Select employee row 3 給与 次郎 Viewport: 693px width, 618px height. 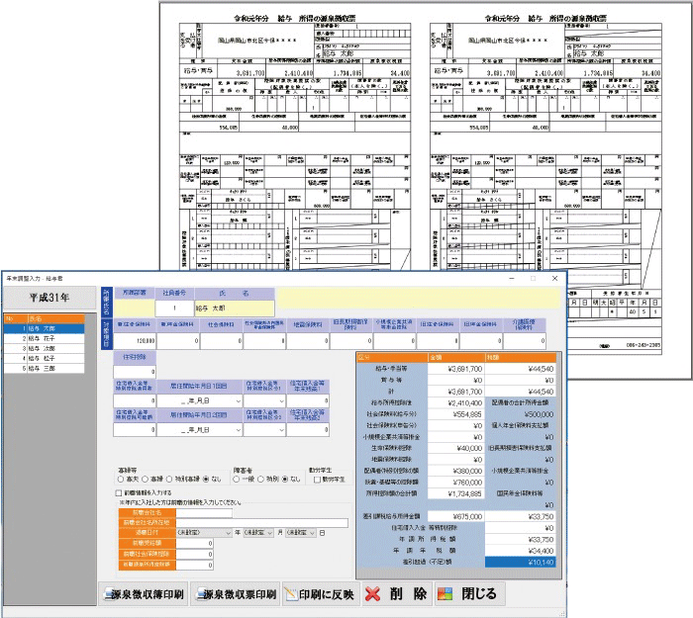(x=45, y=348)
